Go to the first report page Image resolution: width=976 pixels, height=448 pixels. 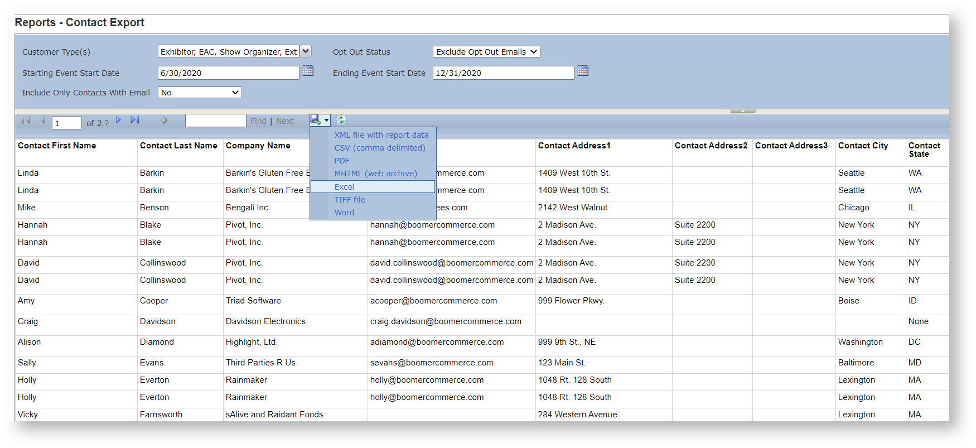pyautogui.click(x=26, y=120)
